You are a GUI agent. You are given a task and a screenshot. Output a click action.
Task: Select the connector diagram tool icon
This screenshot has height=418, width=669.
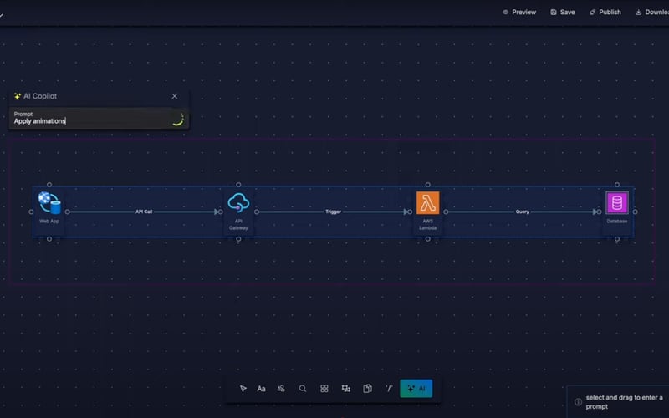pyautogui.click(x=346, y=389)
